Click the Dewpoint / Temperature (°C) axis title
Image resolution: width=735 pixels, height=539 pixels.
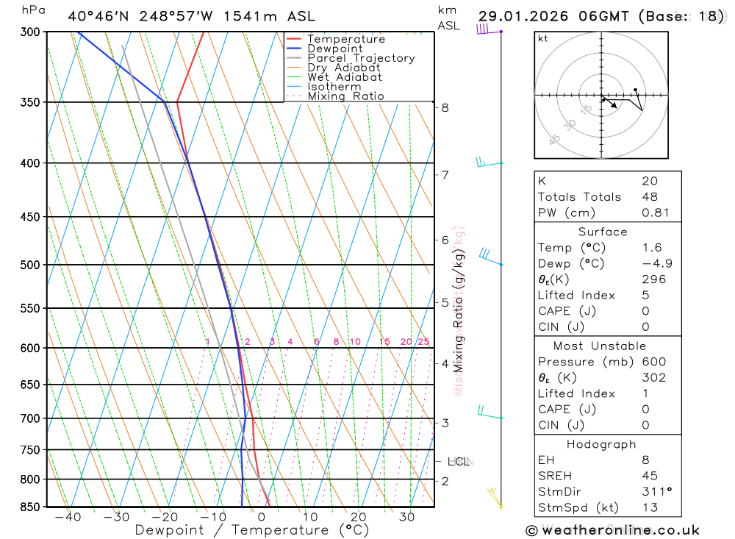tap(252, 530)
